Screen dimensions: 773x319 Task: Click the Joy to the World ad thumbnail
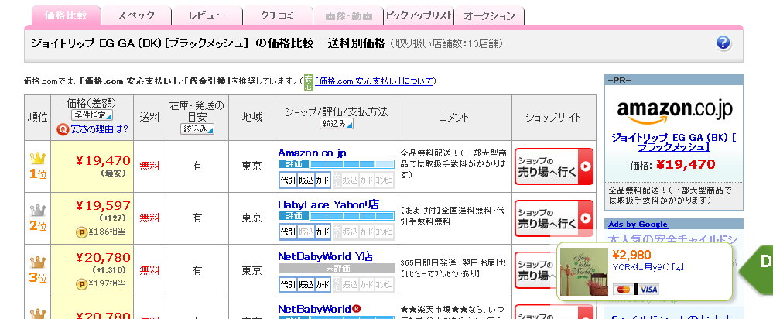(583, 272)
